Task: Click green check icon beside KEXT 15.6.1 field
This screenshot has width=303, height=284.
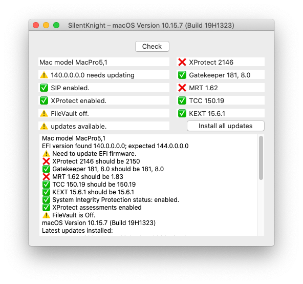Action: coord(182,113)
